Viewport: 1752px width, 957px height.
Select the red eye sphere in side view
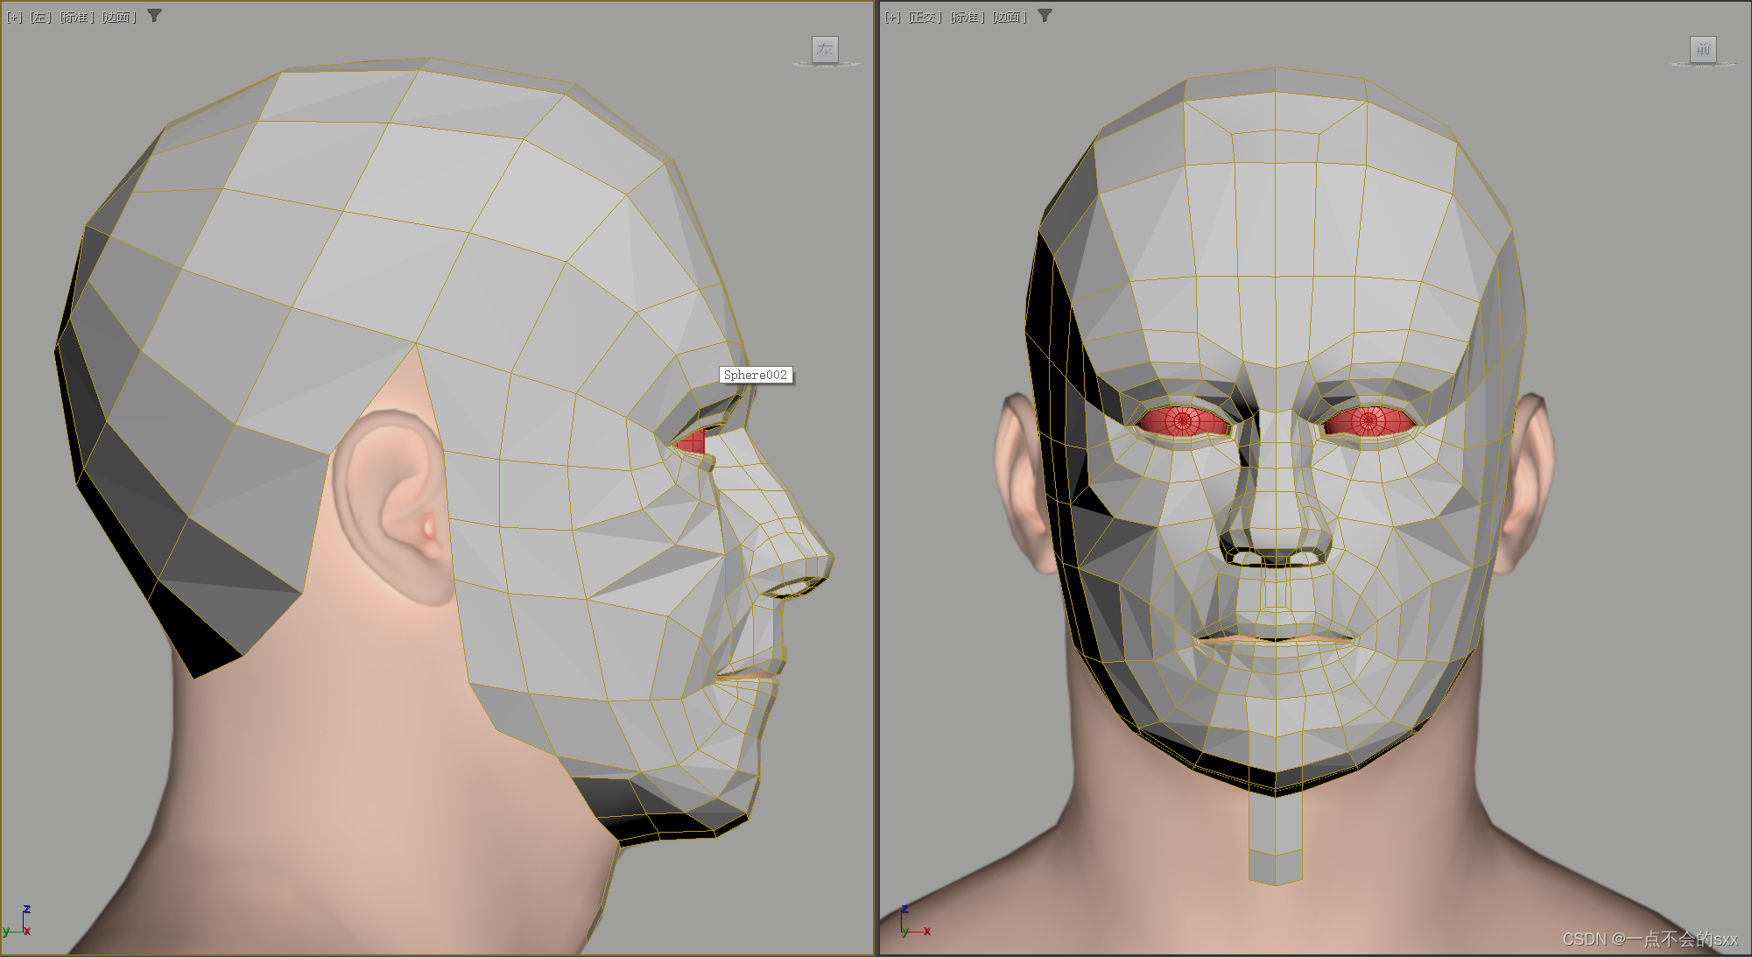693,441
